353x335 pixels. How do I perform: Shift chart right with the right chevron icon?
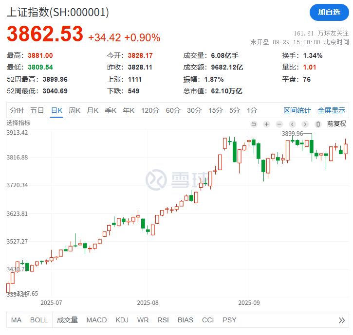click(305, 124)
